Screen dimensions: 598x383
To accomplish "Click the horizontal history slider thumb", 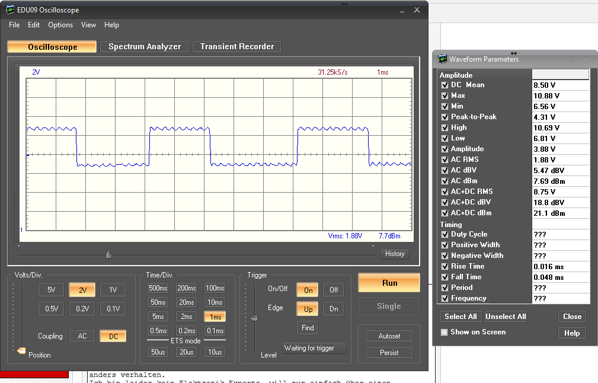I will [108, 254].
